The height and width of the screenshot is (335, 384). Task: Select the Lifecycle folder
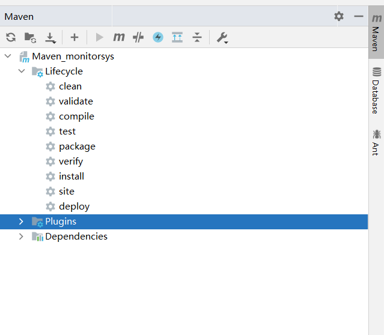point(64,71)
